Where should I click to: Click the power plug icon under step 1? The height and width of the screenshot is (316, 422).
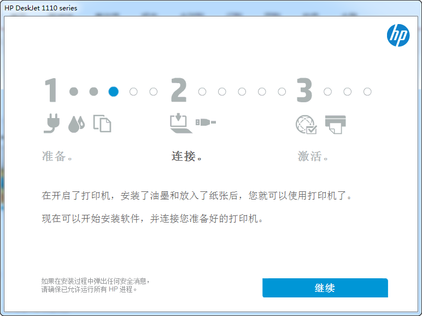(52, 123)
